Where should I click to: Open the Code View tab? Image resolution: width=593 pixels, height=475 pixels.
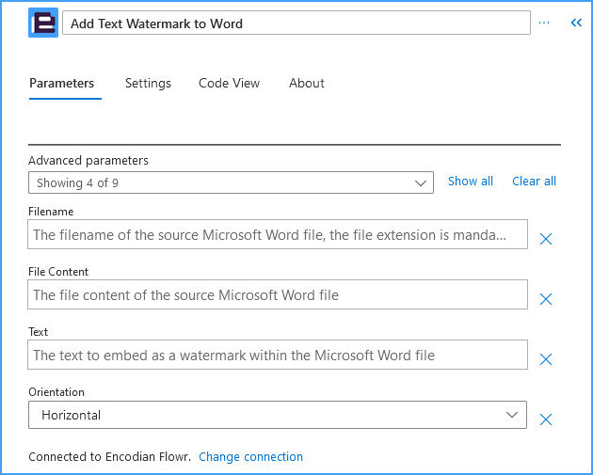point(229,83)
